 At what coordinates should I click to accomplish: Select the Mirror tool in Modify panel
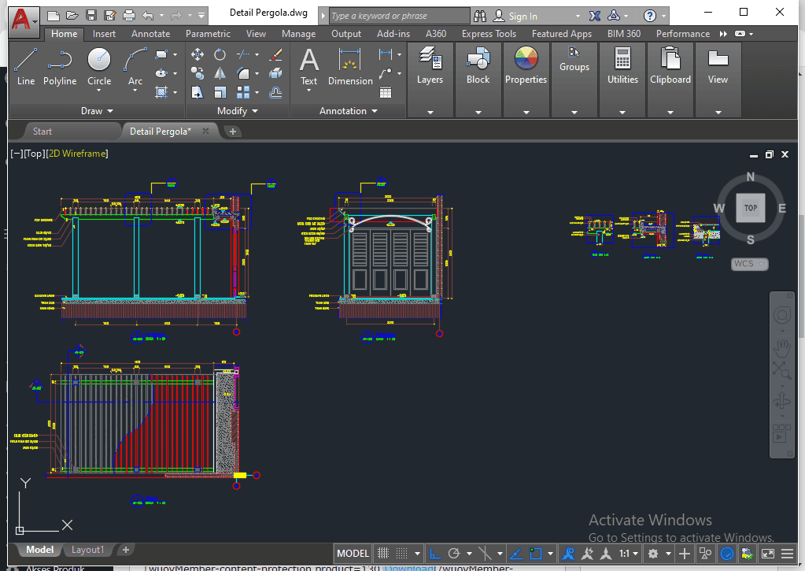coord(220,73)
